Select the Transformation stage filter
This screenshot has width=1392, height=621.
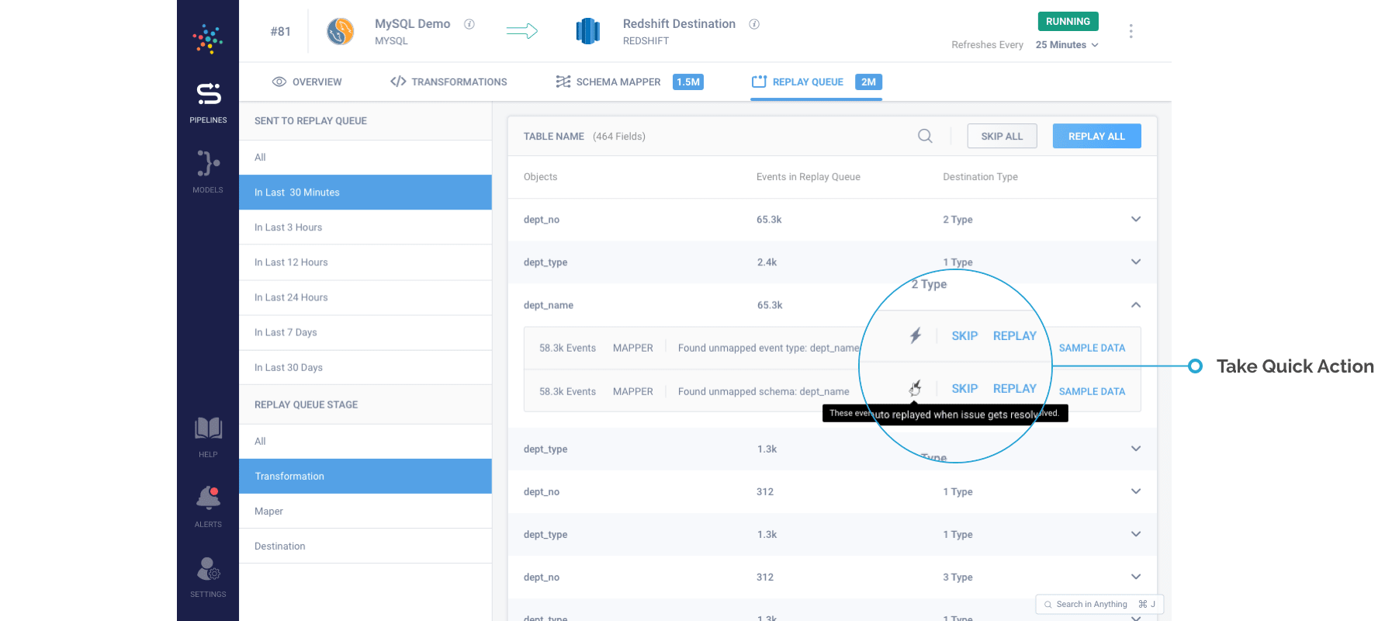(x=365, y=477)
